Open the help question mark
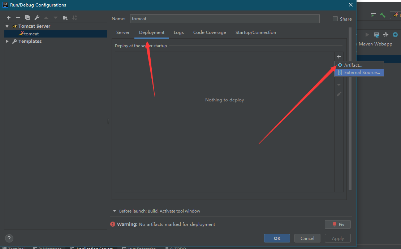The width and height of the screenshot is (401, 249). [x=9, y=238]
